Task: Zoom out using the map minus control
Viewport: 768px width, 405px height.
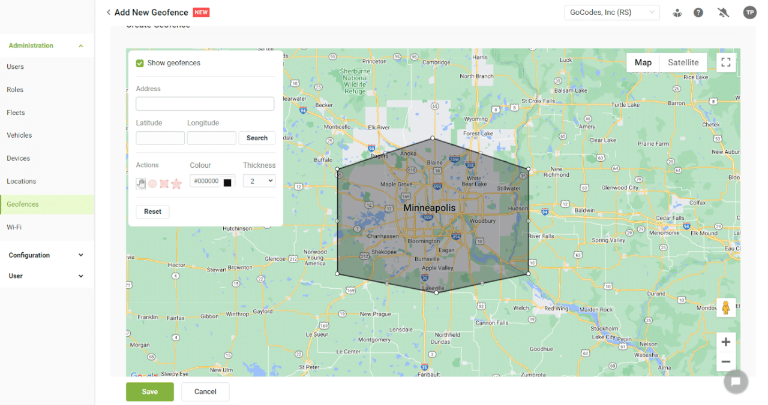Action: coord(725,362)
